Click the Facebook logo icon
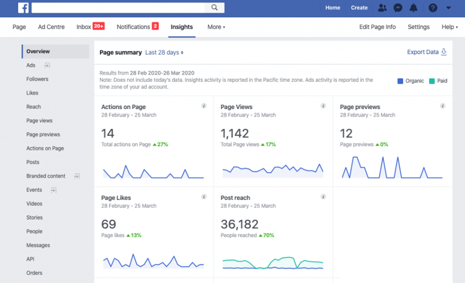The image size is (465, 283). [23, 7]
